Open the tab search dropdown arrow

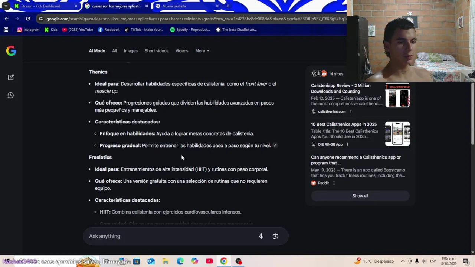coord(6,6)
